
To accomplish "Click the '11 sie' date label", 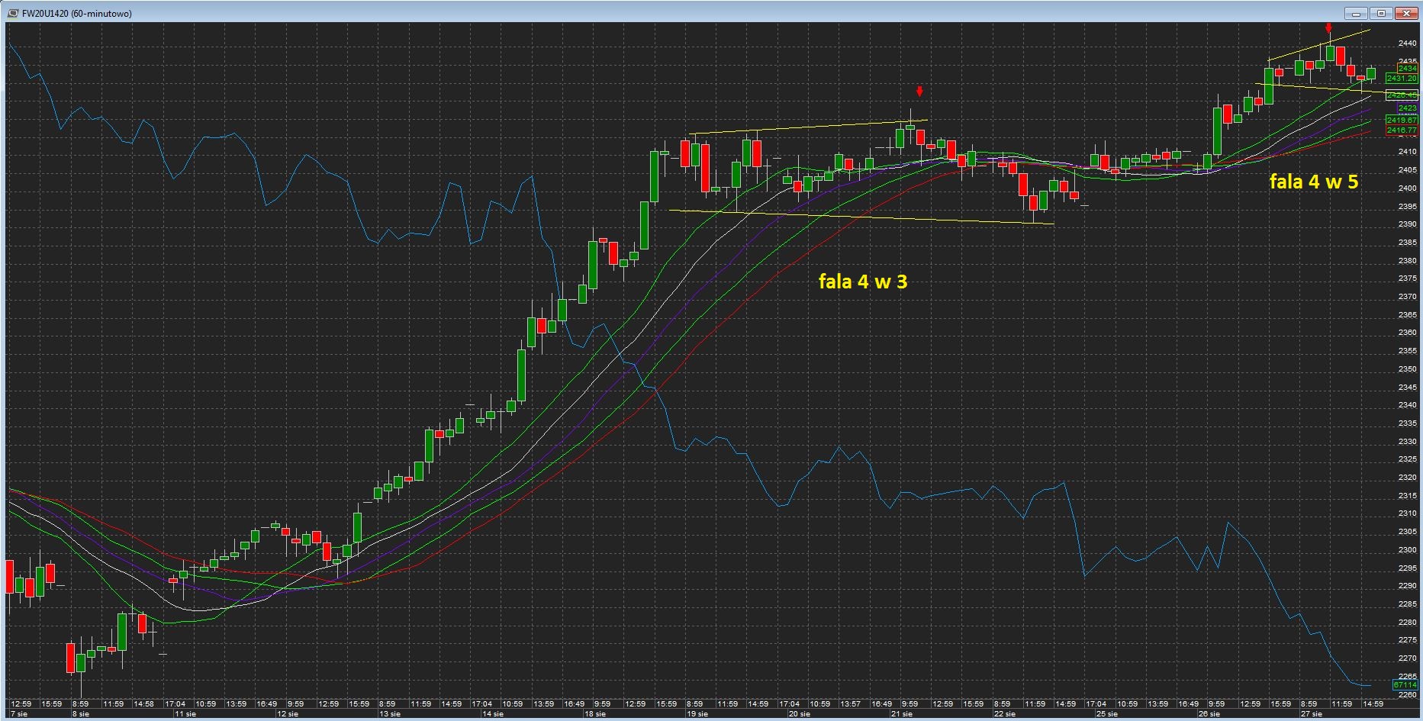I will 185,714.
